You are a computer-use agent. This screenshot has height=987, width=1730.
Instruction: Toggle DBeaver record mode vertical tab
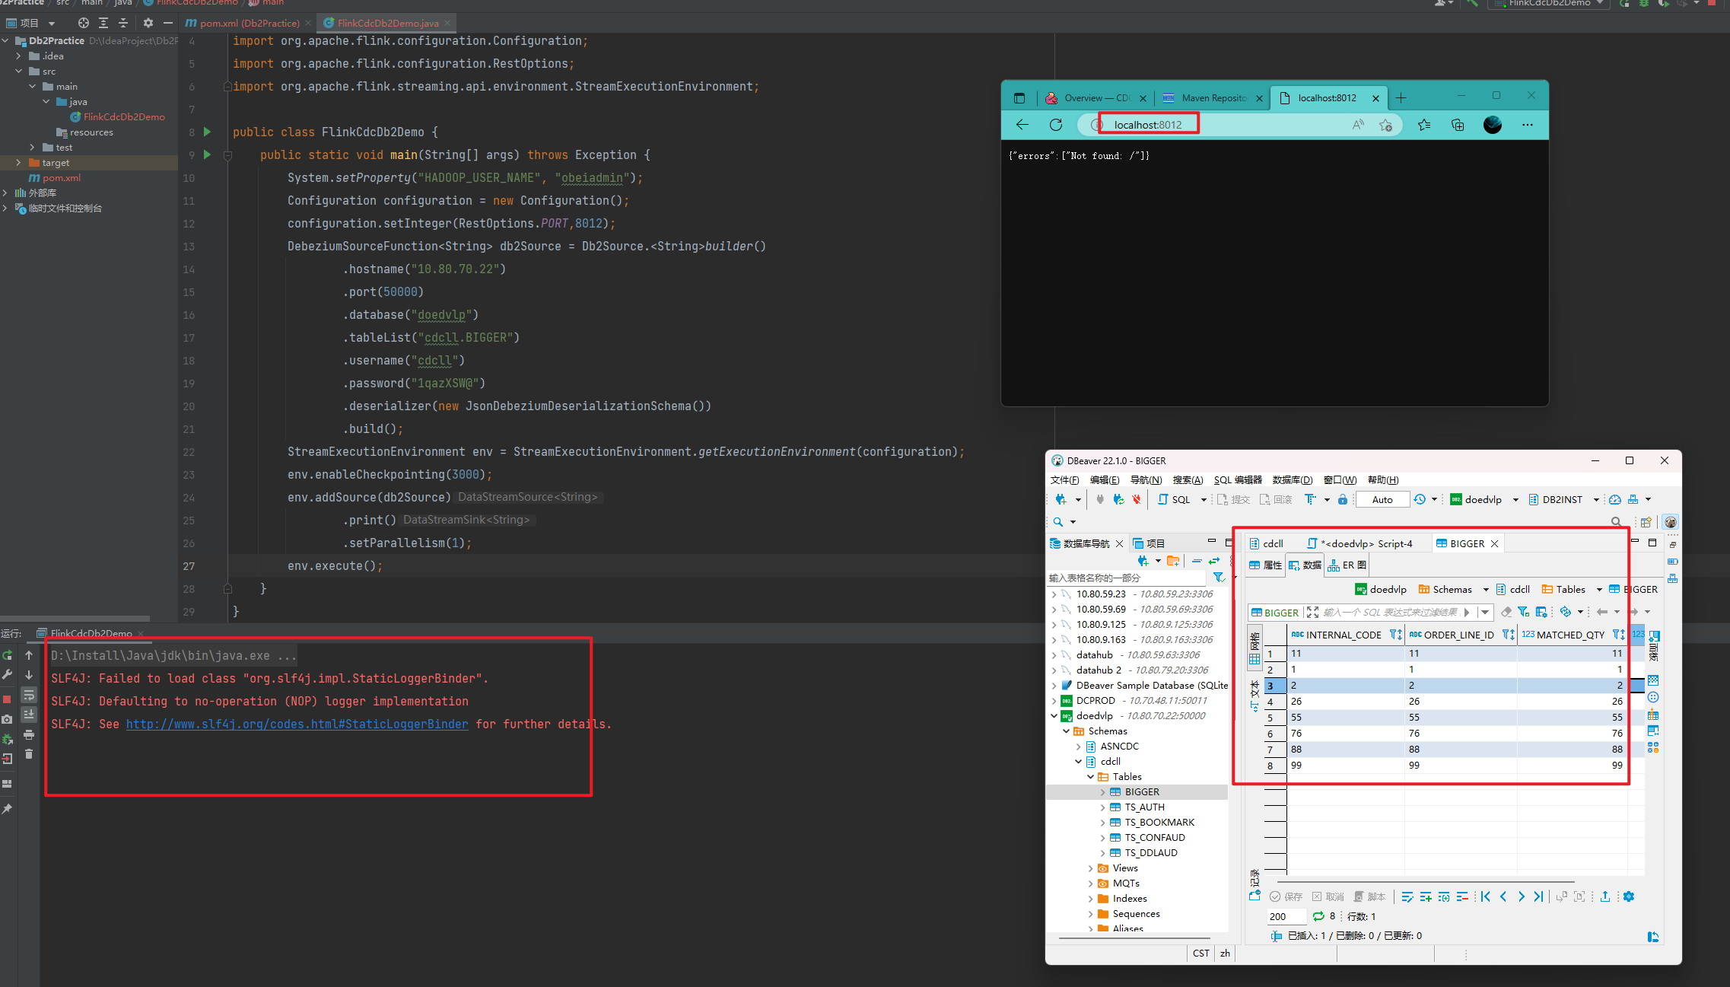tap(1255, 886)
